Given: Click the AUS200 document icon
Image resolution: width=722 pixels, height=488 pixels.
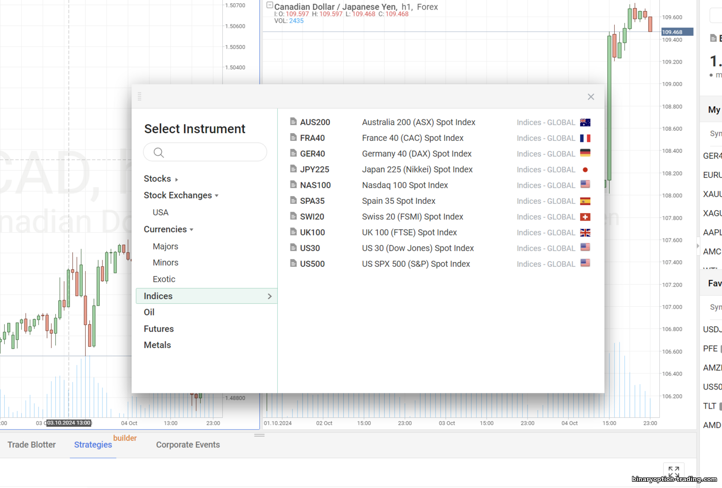Looking at the screenshot, I should click(x=293, y=122).
